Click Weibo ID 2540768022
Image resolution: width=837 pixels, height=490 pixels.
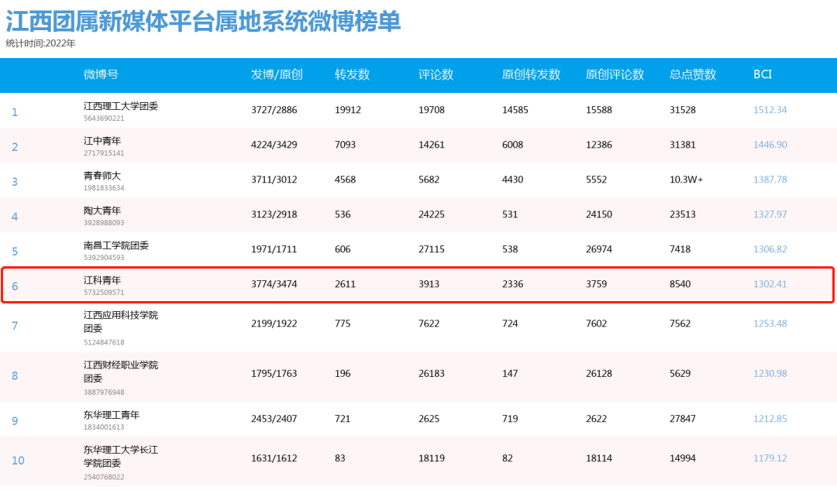click(x=104, y=477)
